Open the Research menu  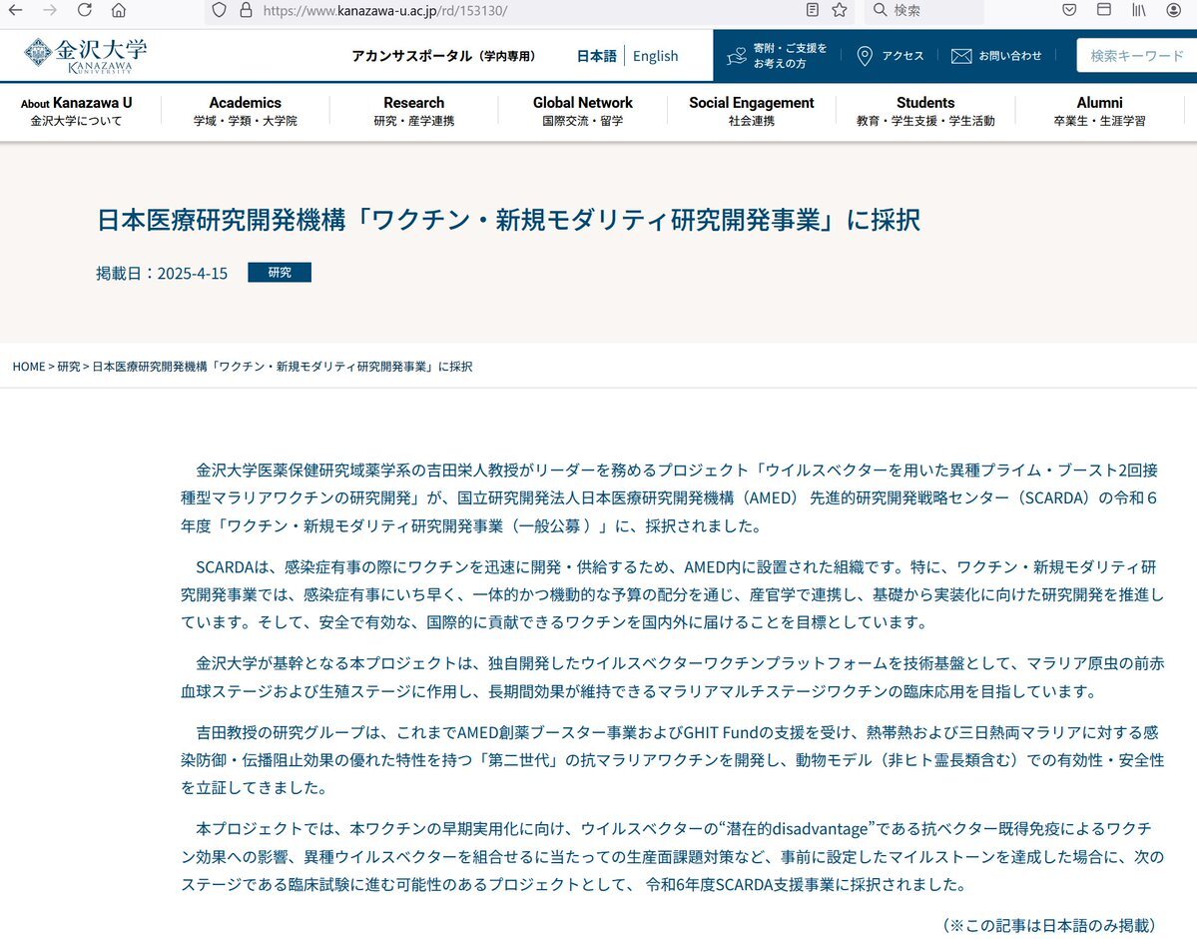point(413,111)
